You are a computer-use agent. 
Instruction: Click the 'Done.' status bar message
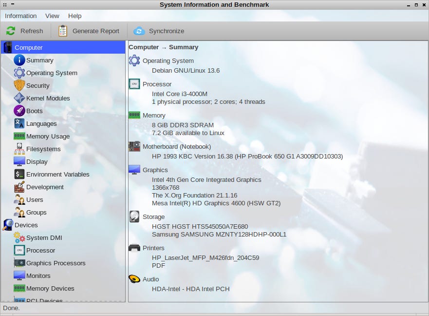coord(11,308)
